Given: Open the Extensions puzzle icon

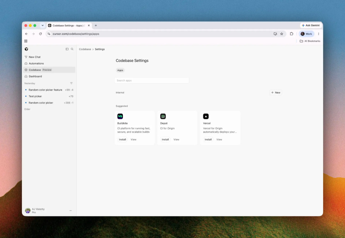Looking at the screenshot, I should (x=292, y=34).
